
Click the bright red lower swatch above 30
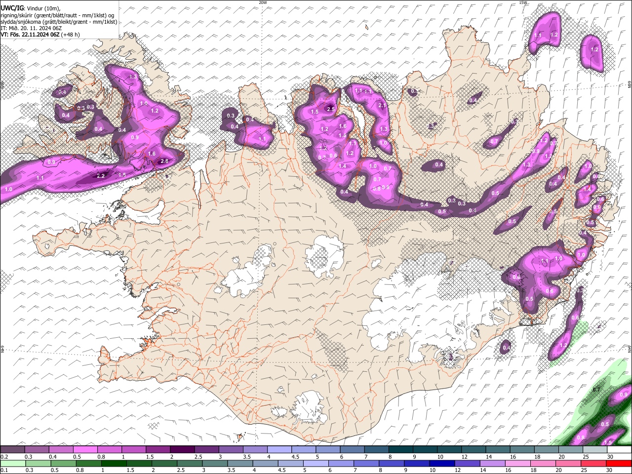tap(619, 464)
